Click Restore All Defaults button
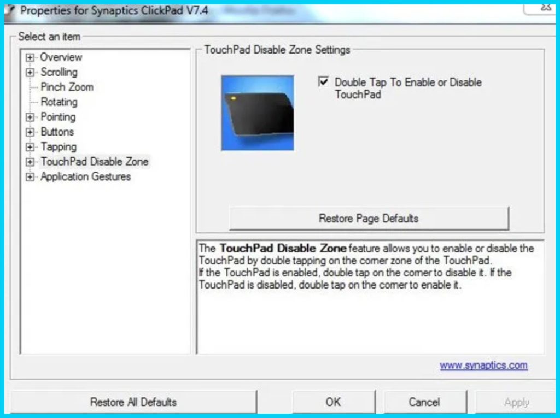Screen dimensions: 560x418 pos(133,402)
